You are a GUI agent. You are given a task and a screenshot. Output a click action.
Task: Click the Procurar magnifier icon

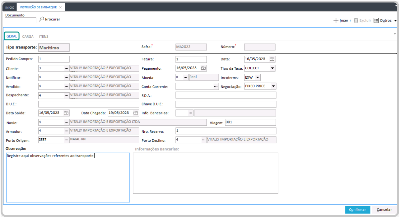tap(42, 19)
